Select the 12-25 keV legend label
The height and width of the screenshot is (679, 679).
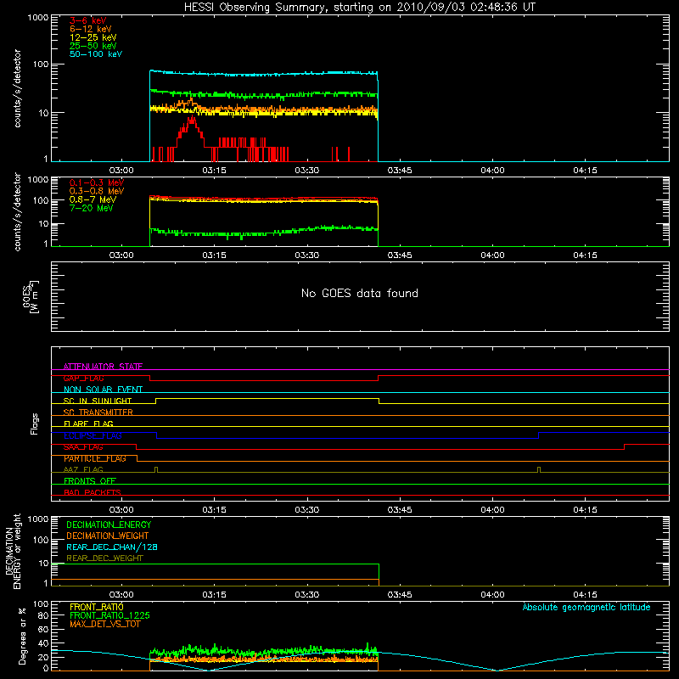tap(93, 37)
